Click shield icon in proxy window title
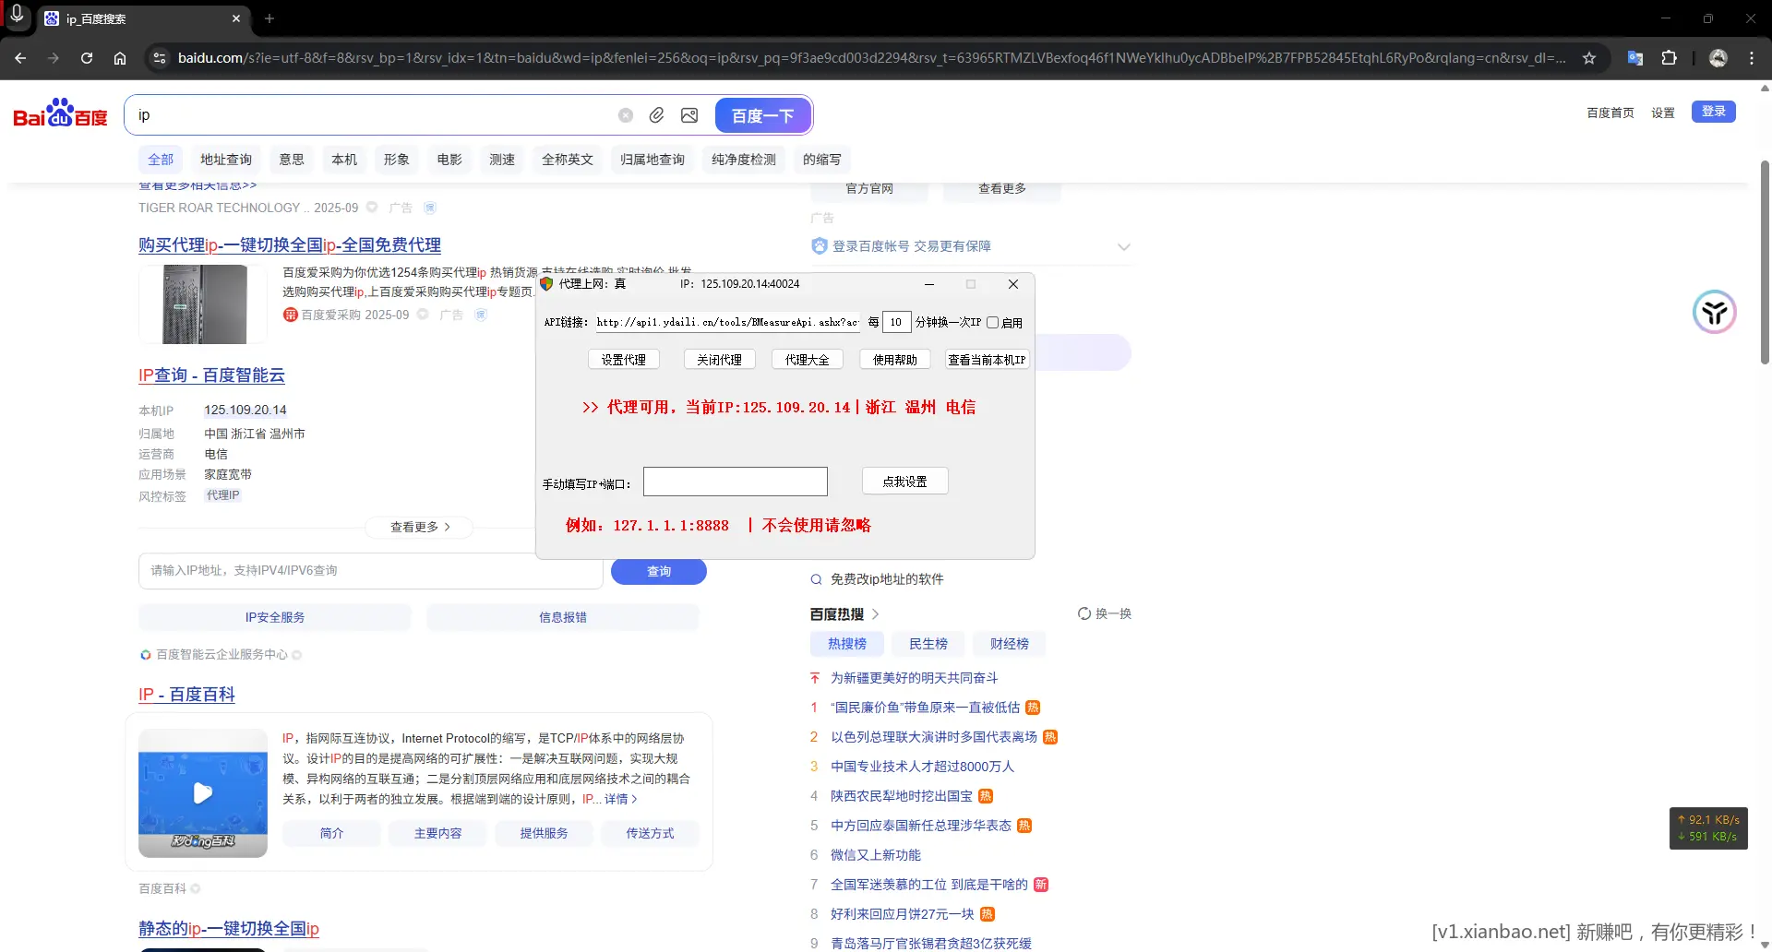This screenshot has height=952, width=1772. click(x=546, y=284)
